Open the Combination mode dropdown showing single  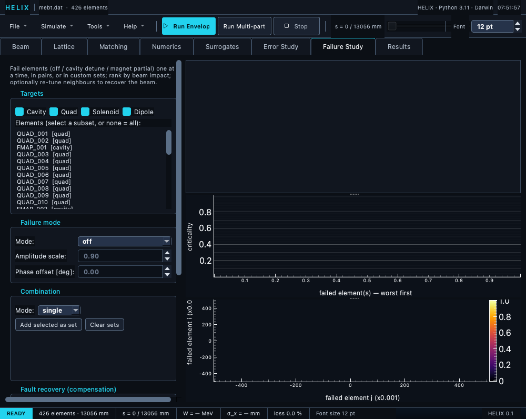pyautogui.click(x=59, y=310)
